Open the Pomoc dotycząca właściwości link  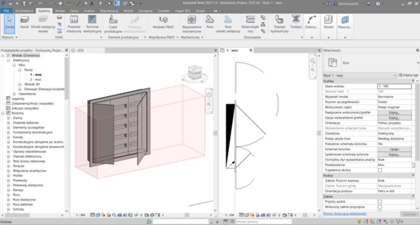click(344, 213)
